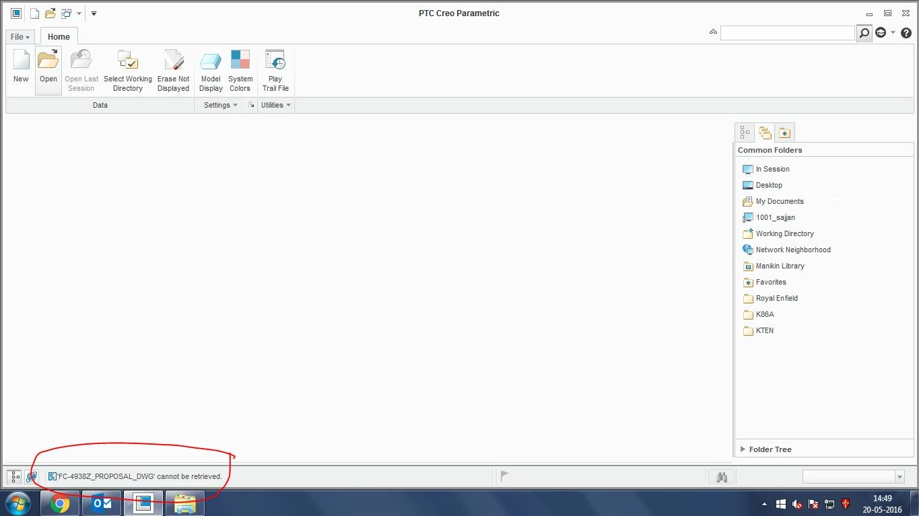919x516 pixels.
Task: Open Network Neighborhood folder
Action: click(786, 250)
